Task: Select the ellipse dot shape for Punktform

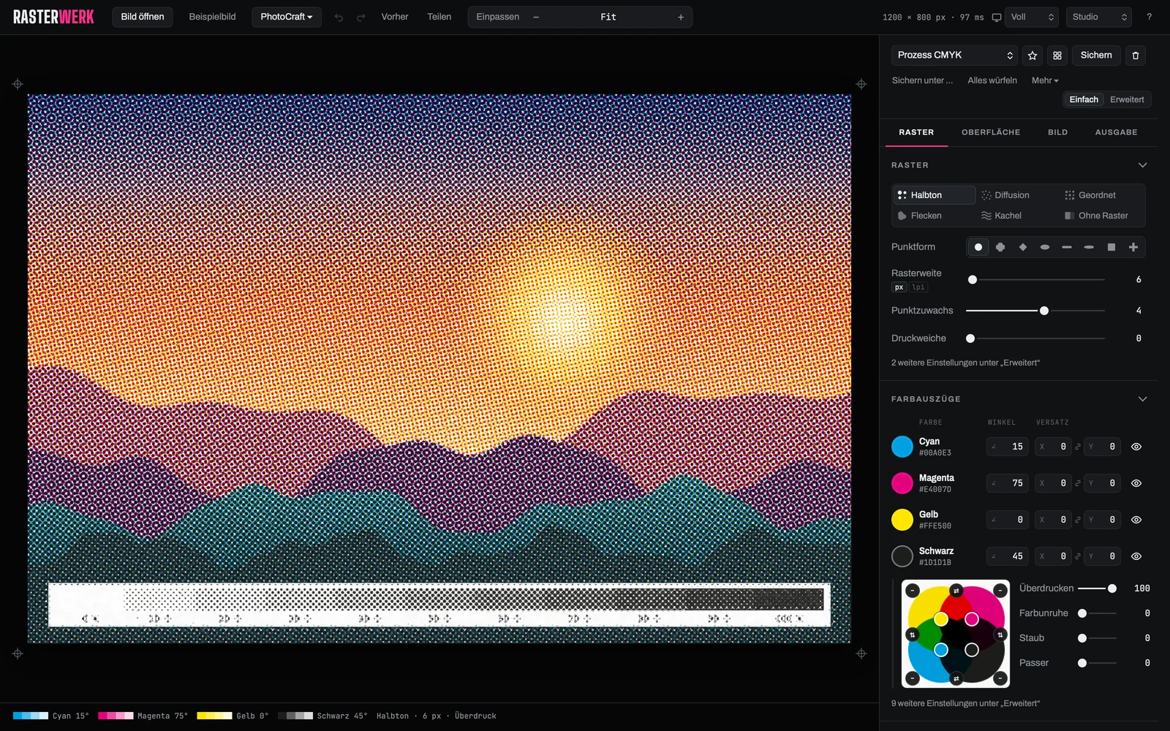Action: [1045, 247]
